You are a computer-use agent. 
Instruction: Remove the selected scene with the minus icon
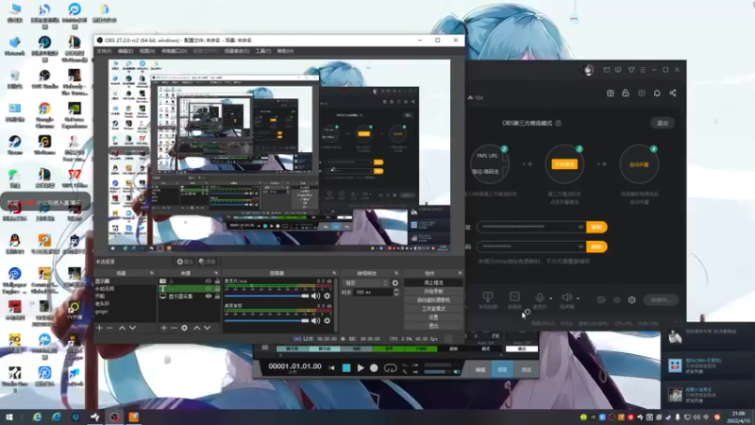coord(109,328)
